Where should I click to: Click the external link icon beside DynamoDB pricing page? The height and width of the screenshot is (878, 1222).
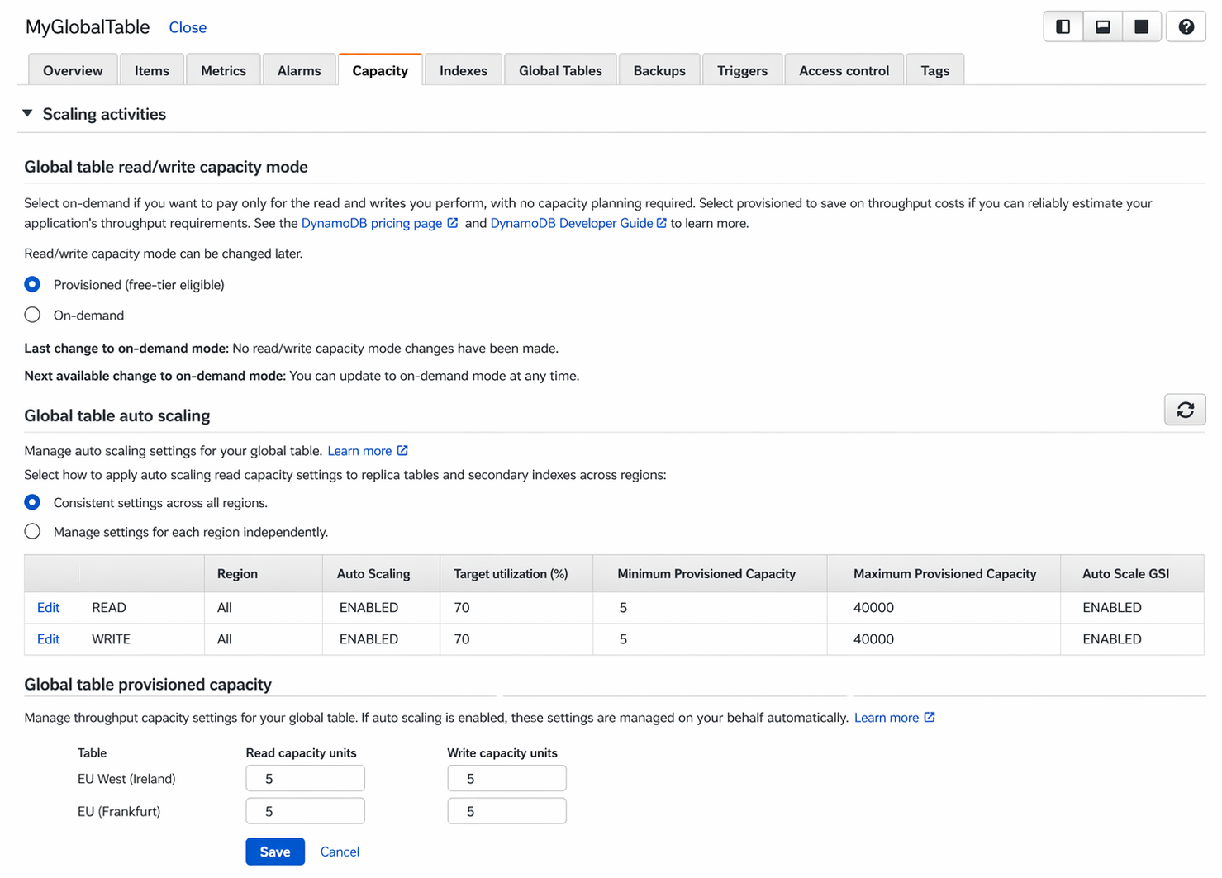[452, 222]
